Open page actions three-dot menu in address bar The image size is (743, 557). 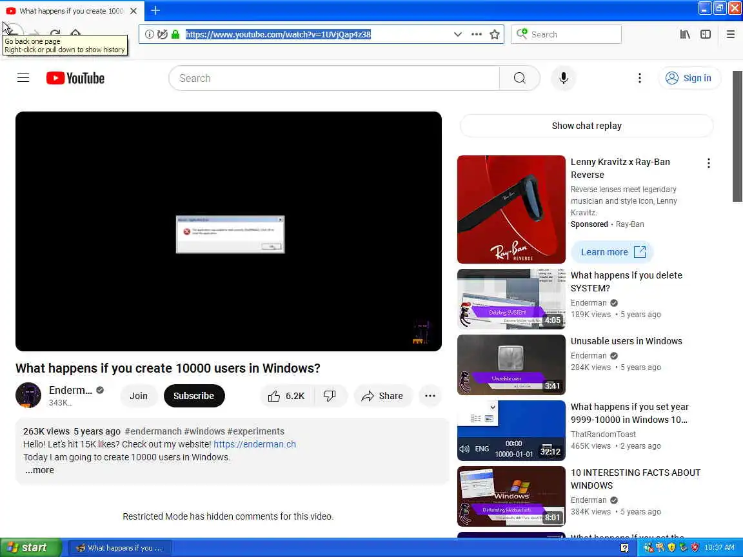pos(476,34)
